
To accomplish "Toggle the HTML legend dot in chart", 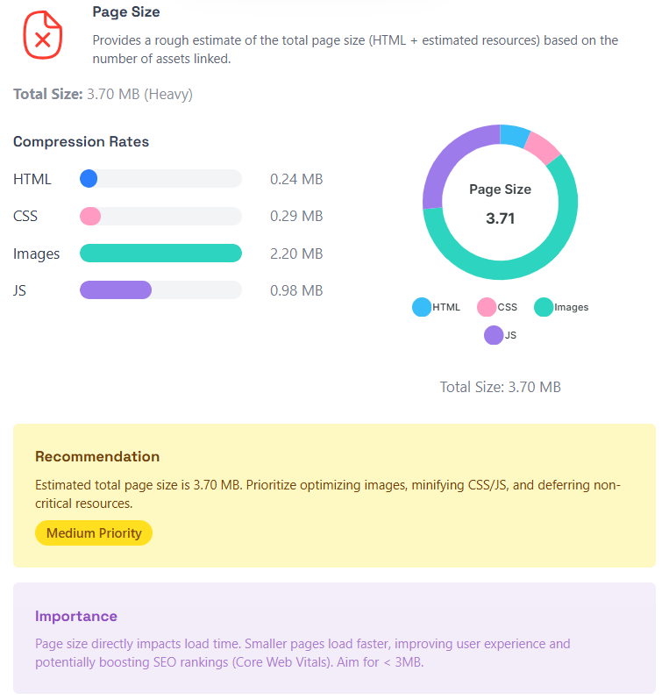I will 422,307.
